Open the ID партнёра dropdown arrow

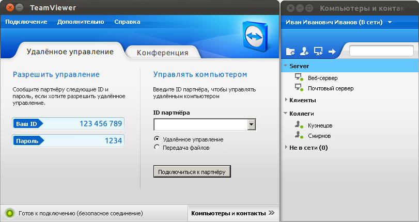pos(252,124)
